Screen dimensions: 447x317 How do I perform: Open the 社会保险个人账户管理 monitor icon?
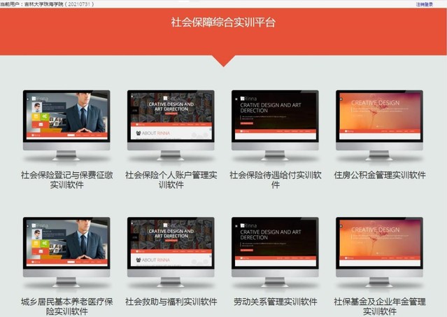(x=171, y=120)
